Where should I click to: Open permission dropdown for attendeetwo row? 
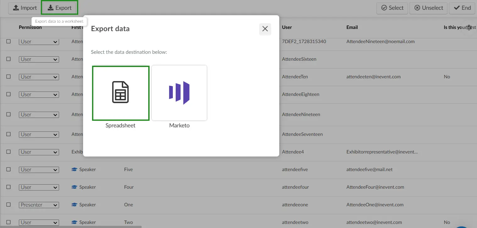coord(39,222)
